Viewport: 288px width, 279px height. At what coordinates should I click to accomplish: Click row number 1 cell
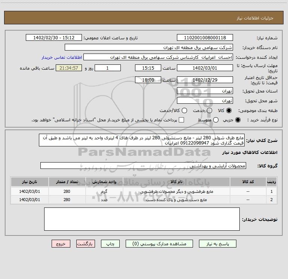(272, 191)
